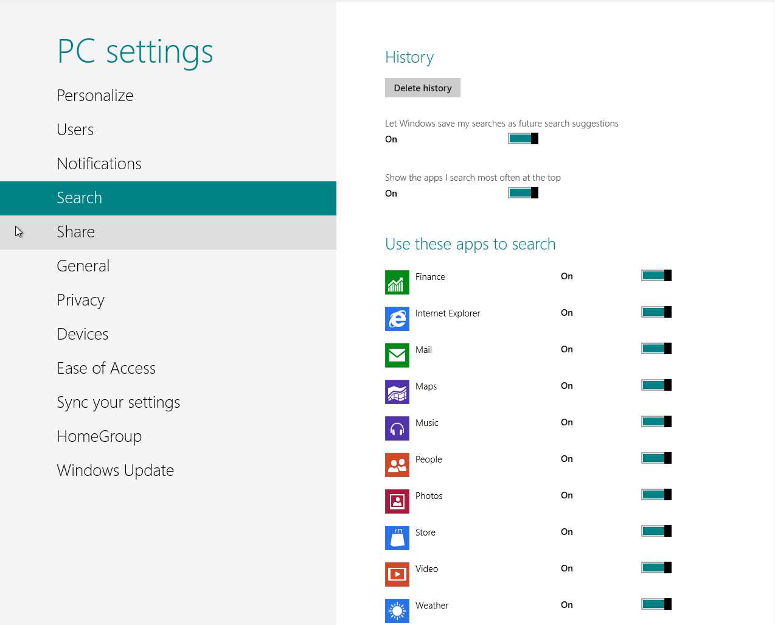
Task: Click the Video app name label
Action: point(426,569)
